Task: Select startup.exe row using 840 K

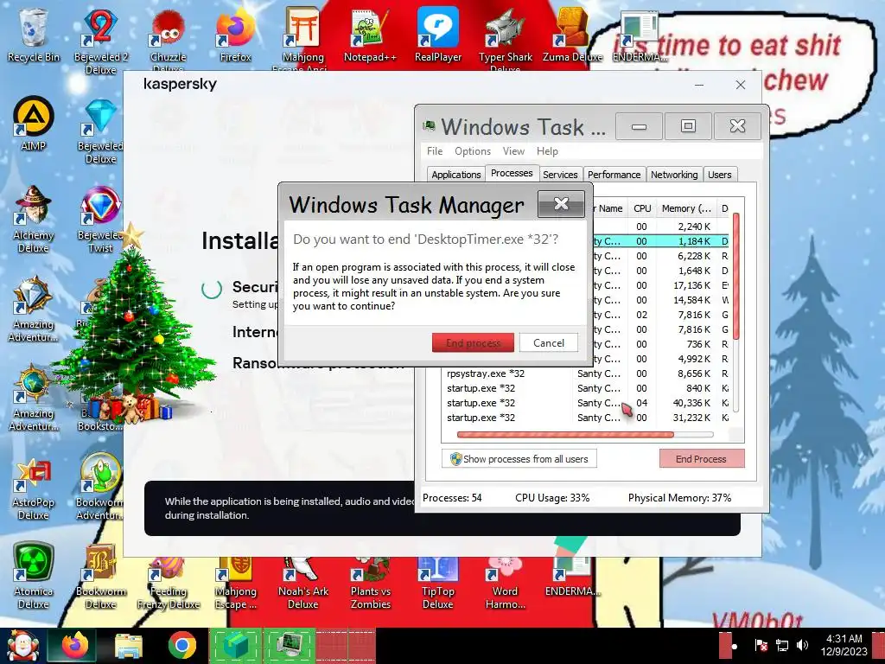Action: (587, 388)
